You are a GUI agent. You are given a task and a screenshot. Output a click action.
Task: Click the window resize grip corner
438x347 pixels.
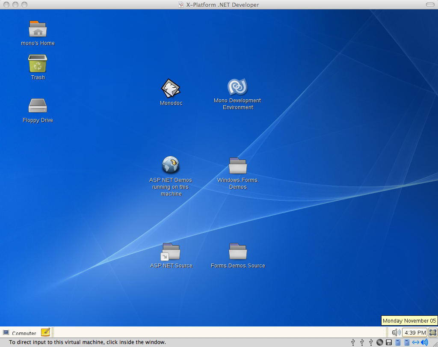point(435,344)
